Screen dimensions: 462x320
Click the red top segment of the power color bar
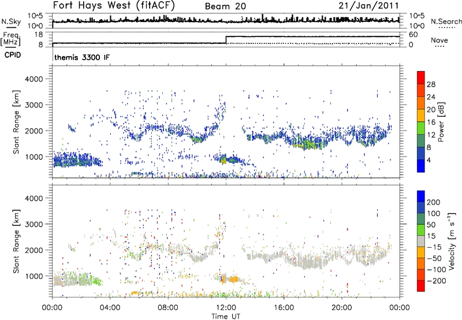pyautogui.click(x=421, y=77)
